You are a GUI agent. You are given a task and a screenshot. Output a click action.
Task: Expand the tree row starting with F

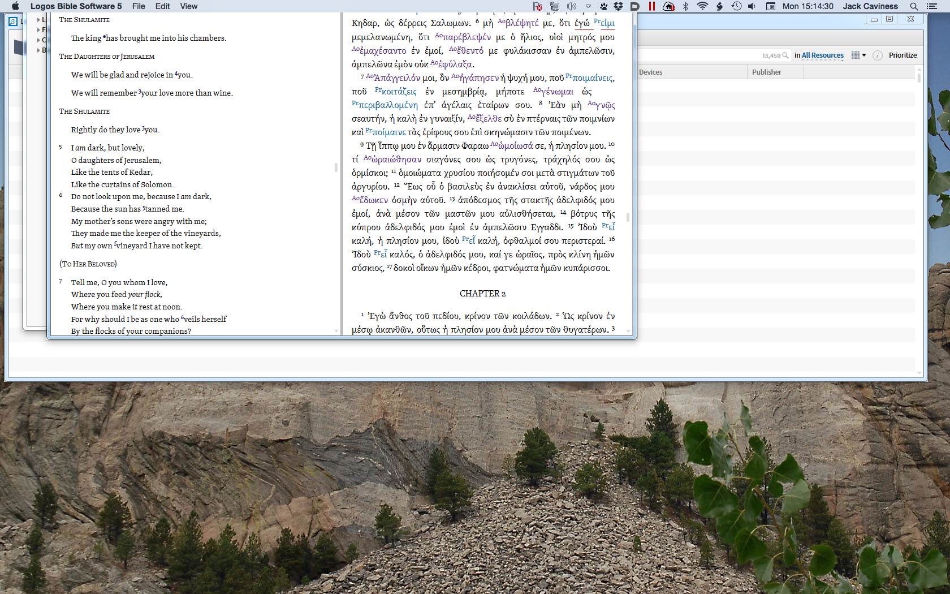pyautogui.click(x=38, y=30)
